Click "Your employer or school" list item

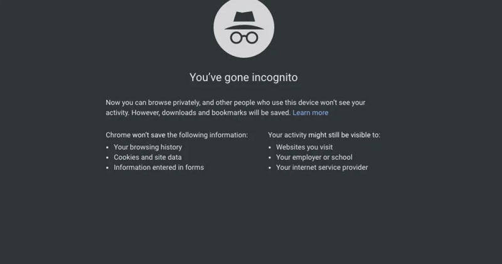[x=314, y=157]
